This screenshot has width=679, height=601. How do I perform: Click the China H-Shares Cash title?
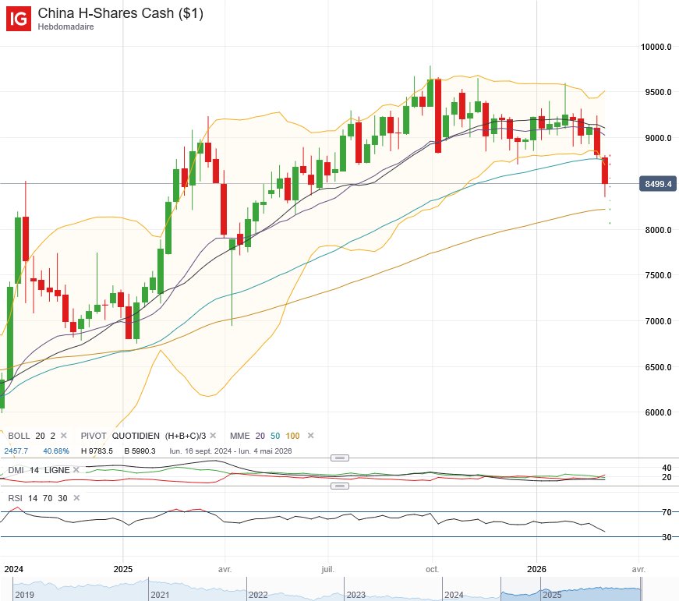120,13
